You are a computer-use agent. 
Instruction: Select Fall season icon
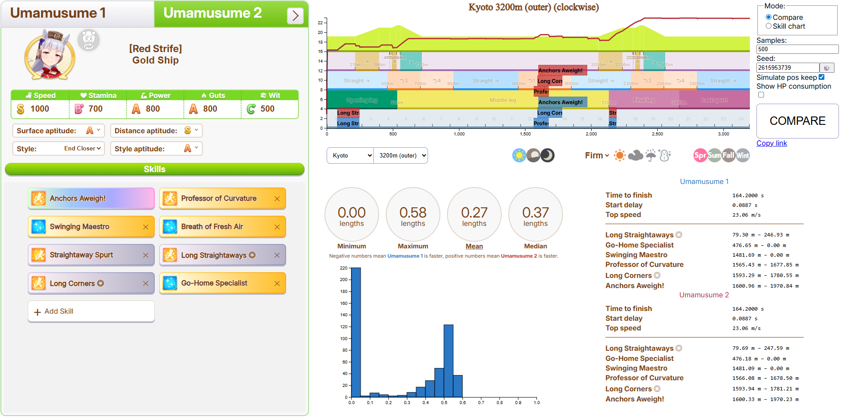728,155
